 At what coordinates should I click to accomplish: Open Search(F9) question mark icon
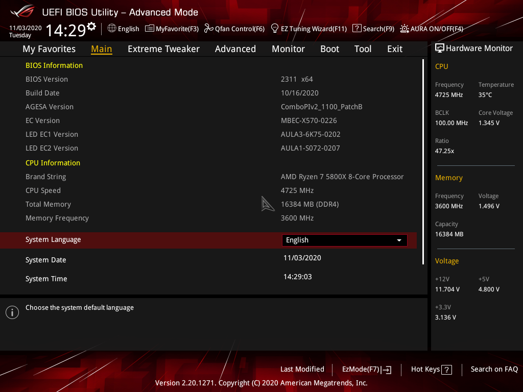point(357,29)
